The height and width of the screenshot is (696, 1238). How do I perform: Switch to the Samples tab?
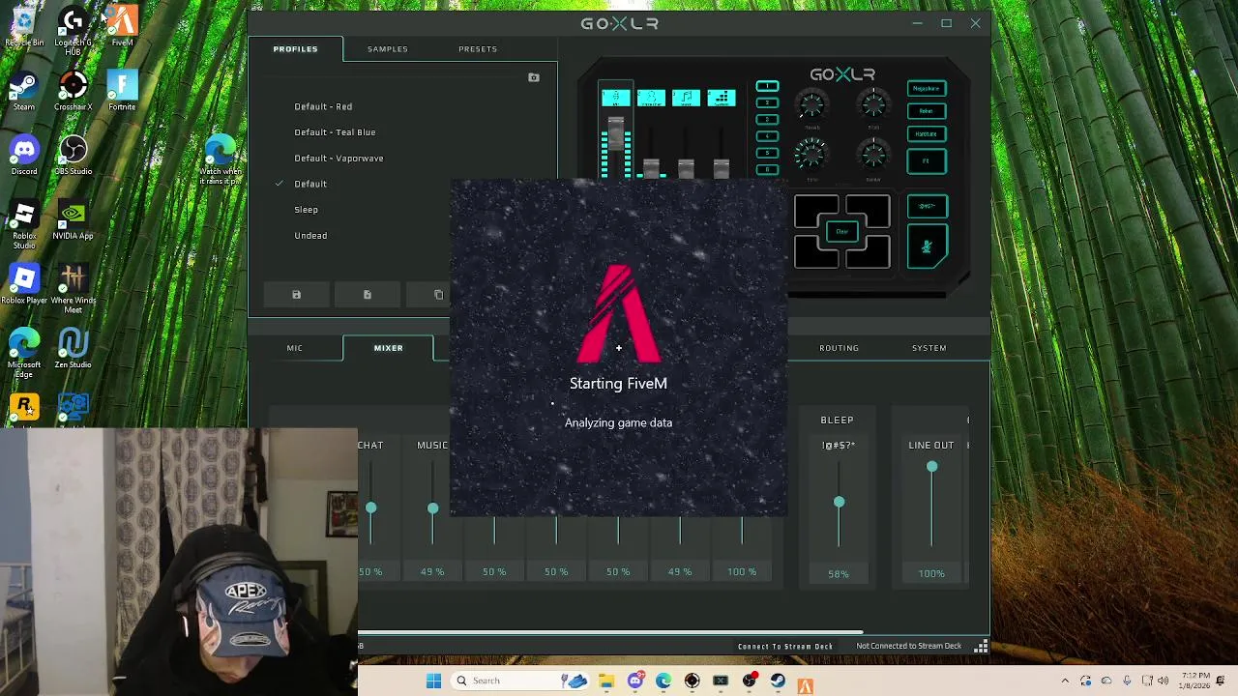tap(387, 48)
